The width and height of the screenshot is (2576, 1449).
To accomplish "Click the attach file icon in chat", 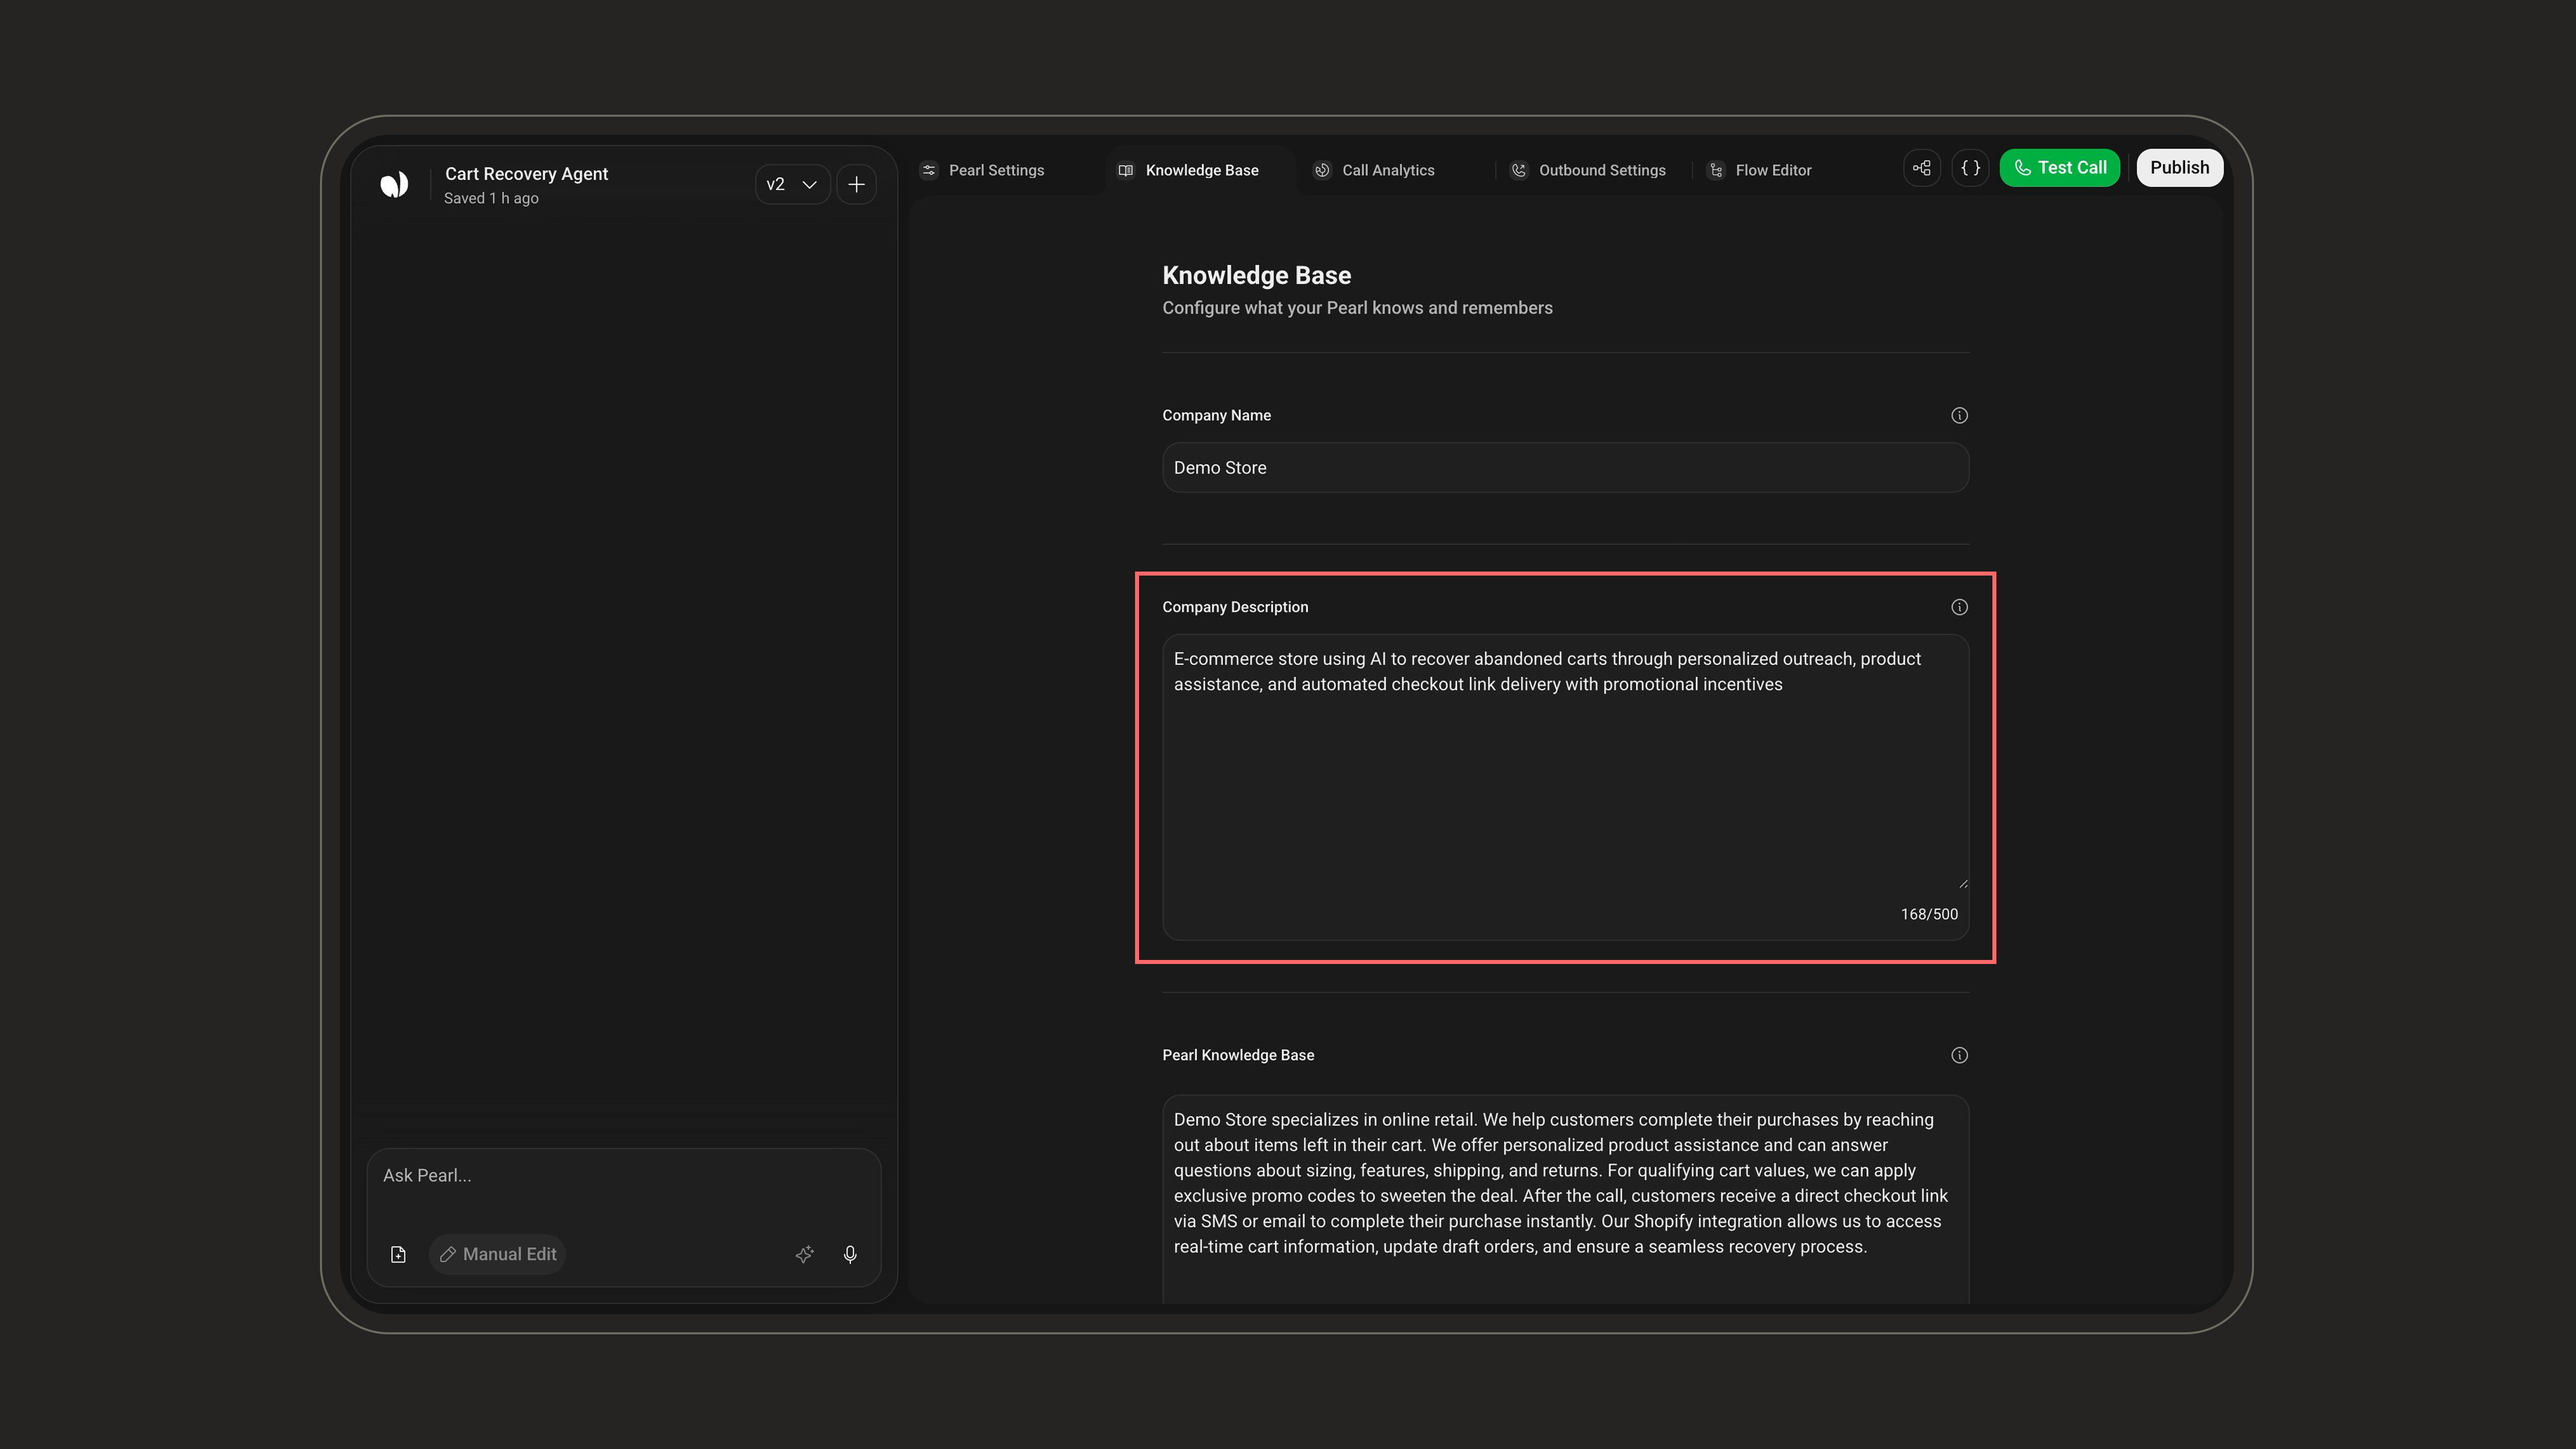I will pyautogui.click(x=398, y=1254).
